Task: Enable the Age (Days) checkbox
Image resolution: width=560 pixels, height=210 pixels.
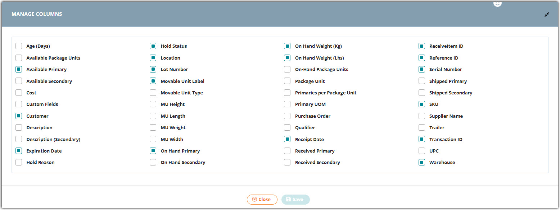Action: (x=19, y=46)
